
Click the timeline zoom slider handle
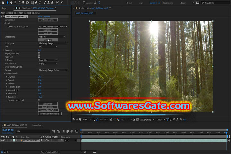point(85,152)
